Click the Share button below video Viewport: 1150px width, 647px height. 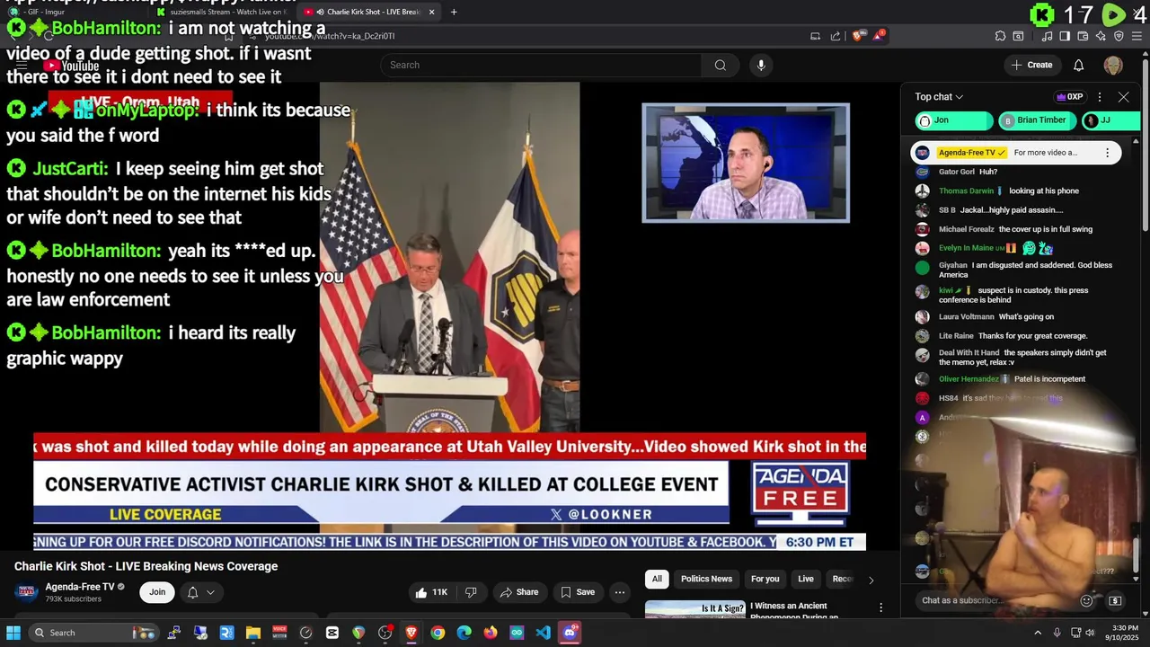click(519, 592)
